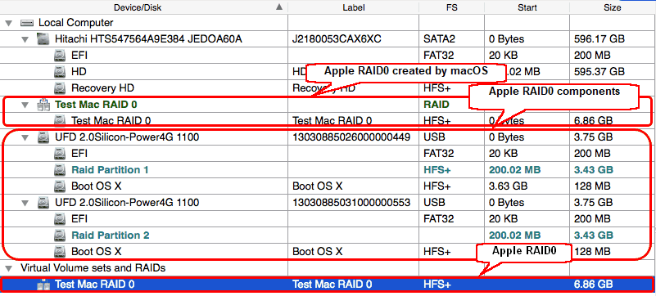The width and height of the screenshot is (656, 296).
Task: Click serial label 13030885031000000553
Action: pos(351,203)
